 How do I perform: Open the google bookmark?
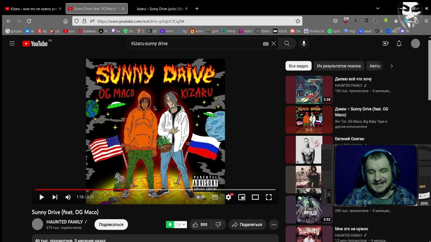tap(14, 31)
